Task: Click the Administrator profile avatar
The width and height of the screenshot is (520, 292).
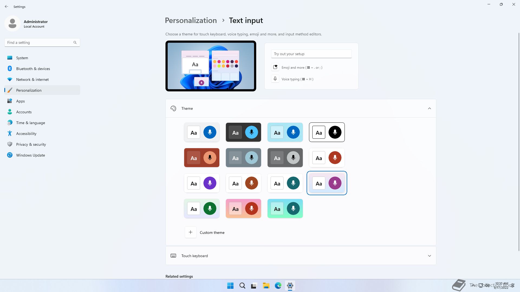Action: (12, 24)
